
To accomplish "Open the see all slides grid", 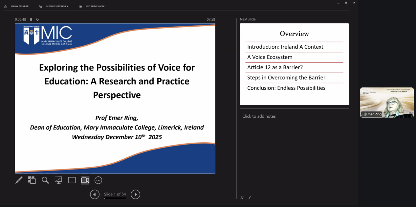I will [x=32, y=180].
